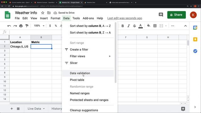Open the Live Data tab dropdown
Image resolution: width=201 pixels, height=113 pixels.
44,109
